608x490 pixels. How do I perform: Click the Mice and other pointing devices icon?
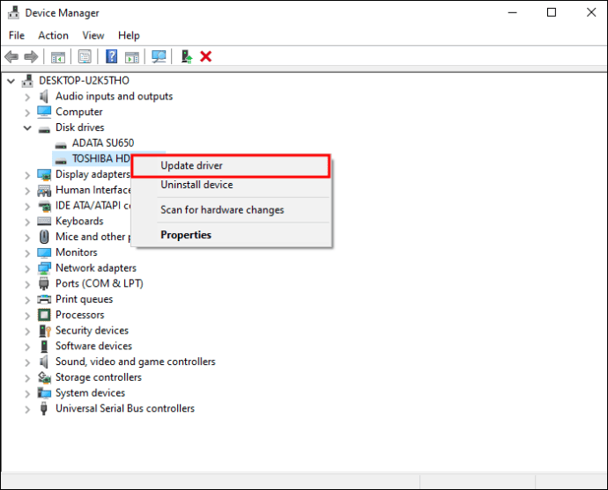pyautogui.click(x=44, y=237)
